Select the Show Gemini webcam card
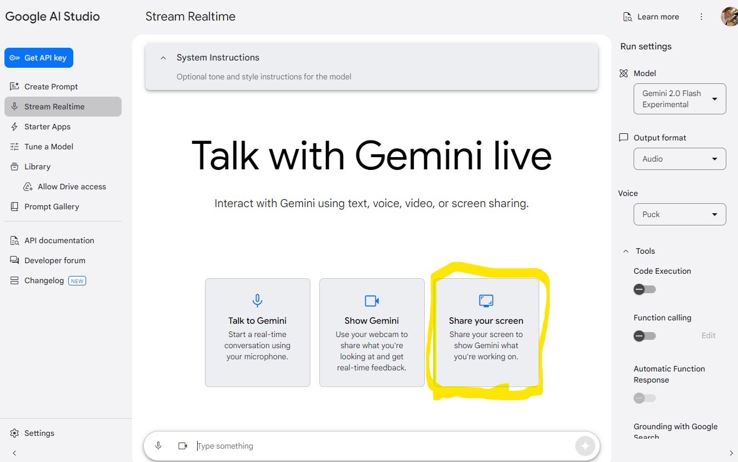738x462 pixels. pos(371,332)
